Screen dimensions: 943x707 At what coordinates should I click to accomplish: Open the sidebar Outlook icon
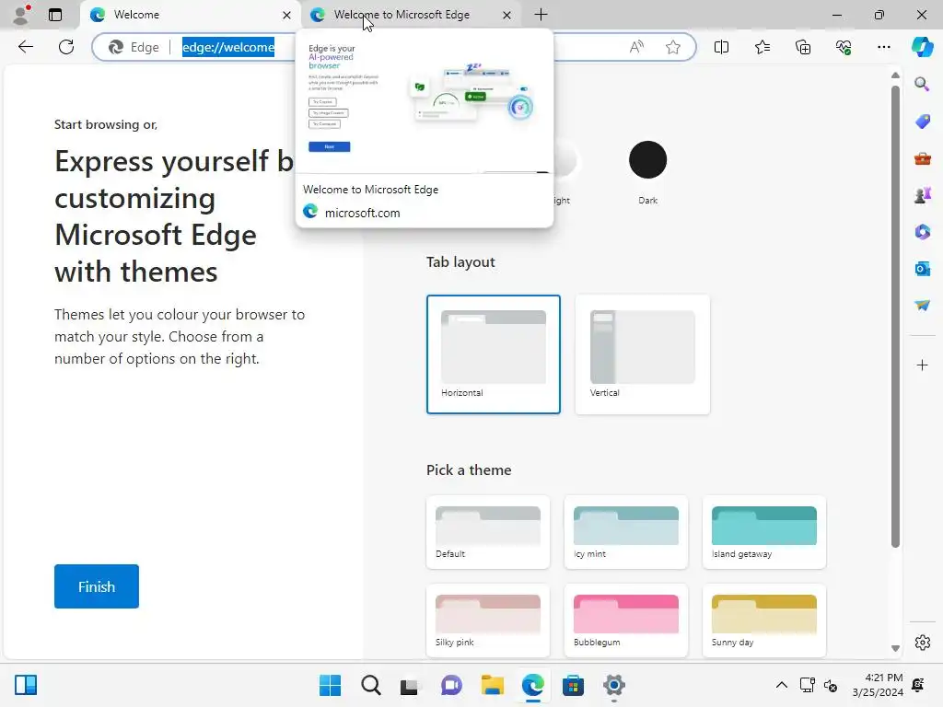(x=922, y=269)
